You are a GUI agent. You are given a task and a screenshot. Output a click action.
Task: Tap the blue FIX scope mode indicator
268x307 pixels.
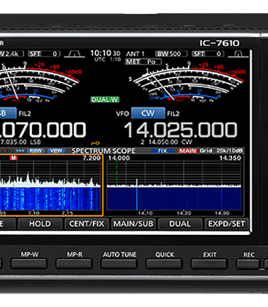click(163, 150)
